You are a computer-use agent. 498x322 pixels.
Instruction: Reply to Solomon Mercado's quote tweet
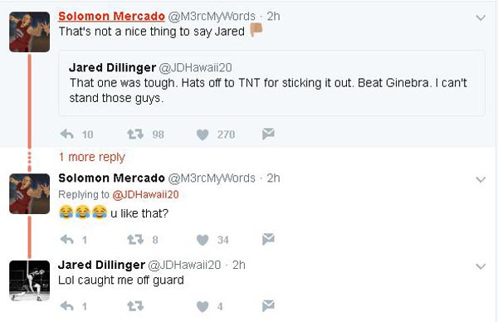pyautogui.click(x=67, y=134)
